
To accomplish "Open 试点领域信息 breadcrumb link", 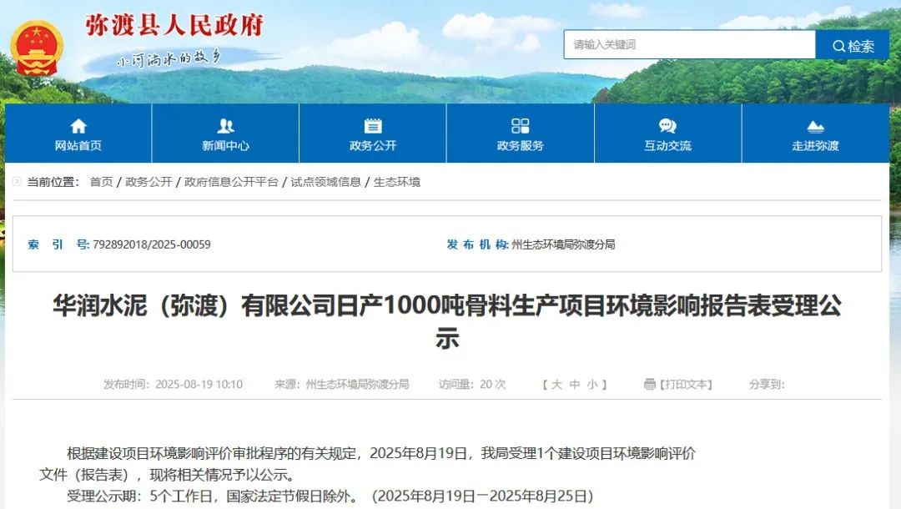I will point(325,182).
